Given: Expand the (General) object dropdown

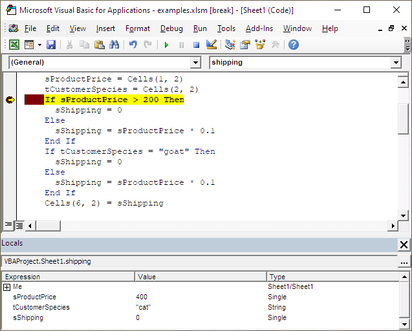Looking at the screenshot, I should click(x=195, y=63).
